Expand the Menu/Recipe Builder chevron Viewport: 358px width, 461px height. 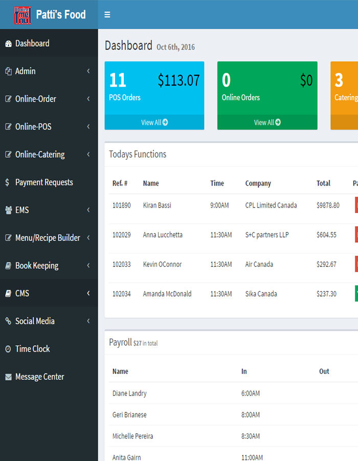pos(88,238)
